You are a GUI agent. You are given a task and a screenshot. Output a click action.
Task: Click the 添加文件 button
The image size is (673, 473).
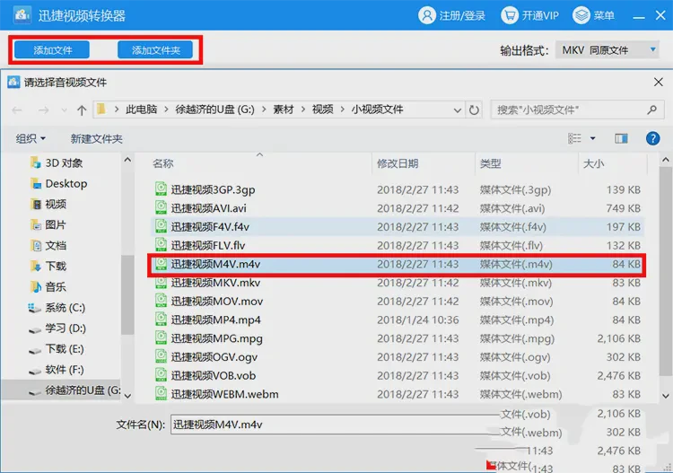52,50
